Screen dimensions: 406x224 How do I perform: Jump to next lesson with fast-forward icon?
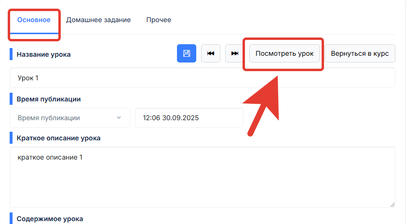click(235, 53)
